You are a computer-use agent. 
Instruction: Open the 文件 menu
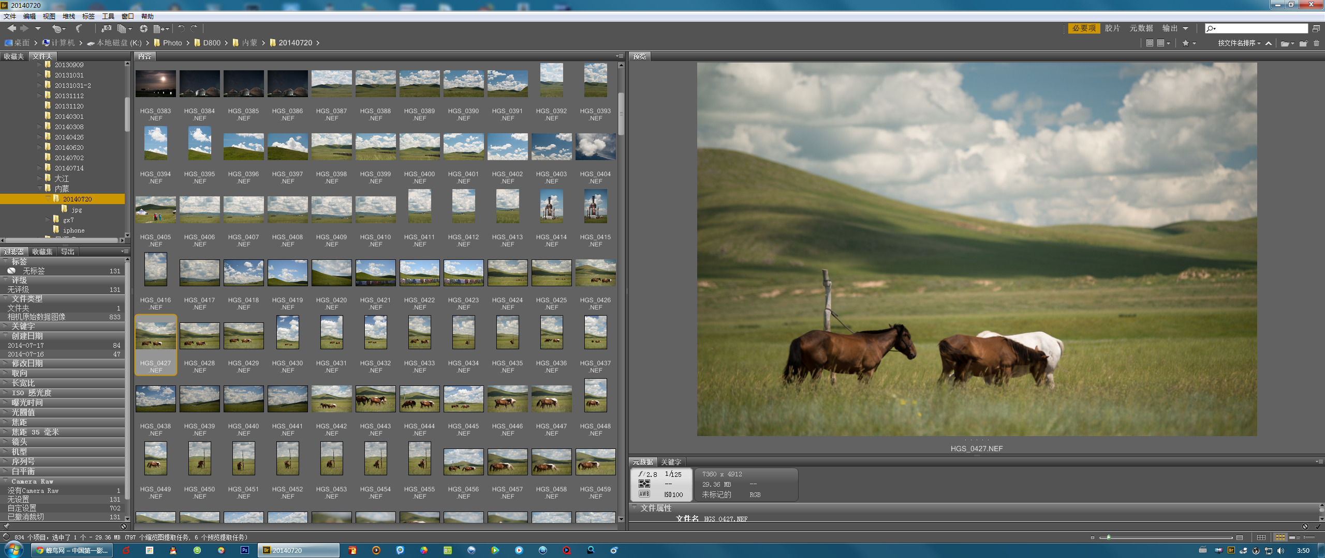click(x=10, y=17)
